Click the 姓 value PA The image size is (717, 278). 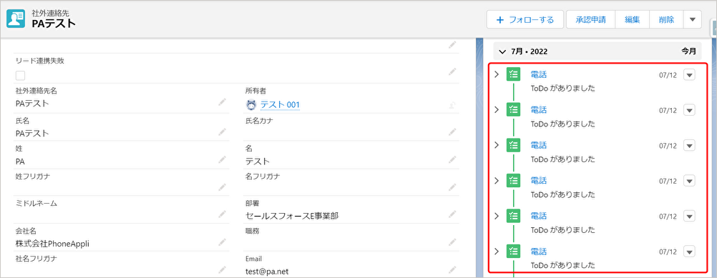(20, 161)
